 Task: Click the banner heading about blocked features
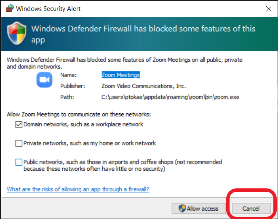click(x=143, y=34)
